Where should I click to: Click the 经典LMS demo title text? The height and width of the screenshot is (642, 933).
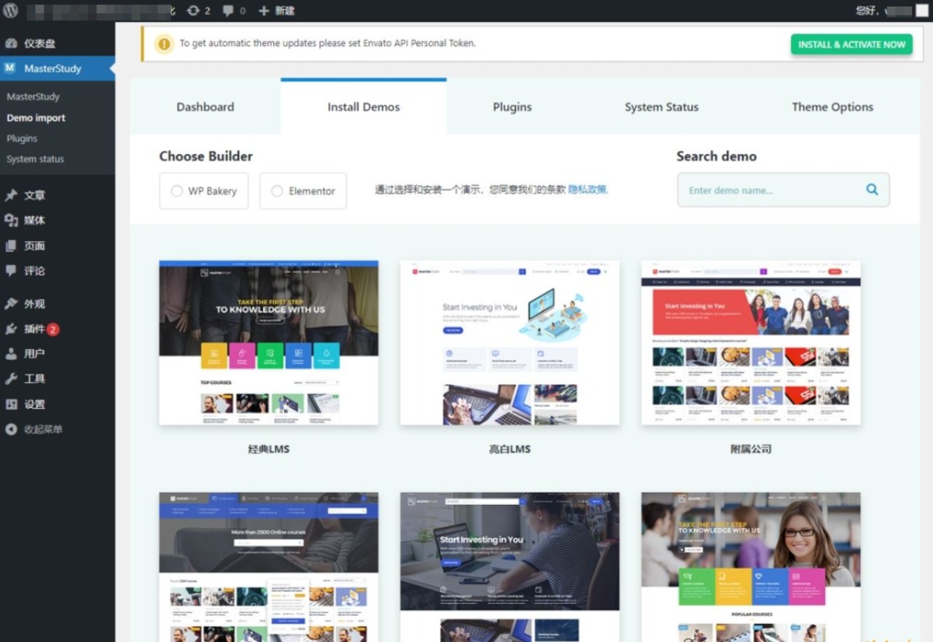tap(268, 449)
